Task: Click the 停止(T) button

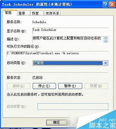Action: coord(44,86)
